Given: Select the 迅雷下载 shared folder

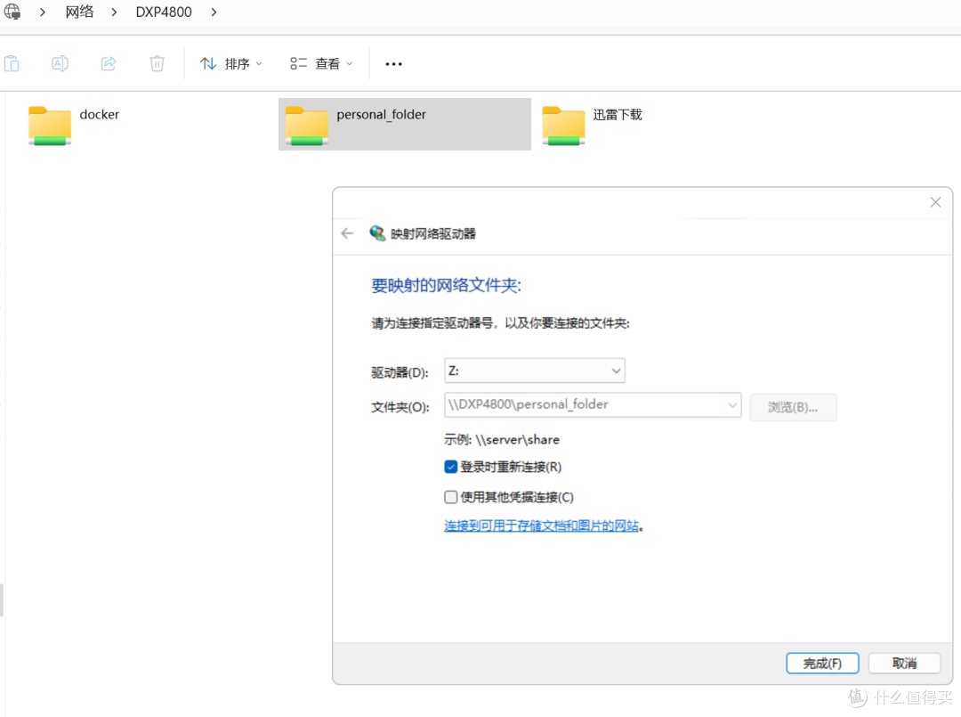Looking at the screenshot, I should [592, 125].
